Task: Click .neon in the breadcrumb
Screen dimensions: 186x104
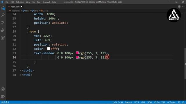Action: click(x=45, y=11)
